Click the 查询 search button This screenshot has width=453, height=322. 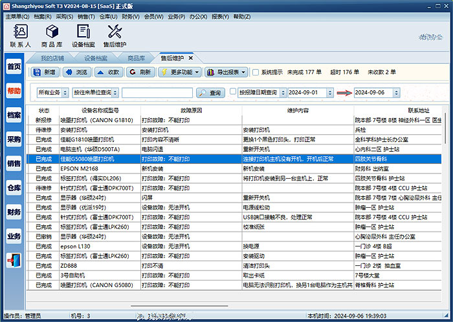(210, 93)
